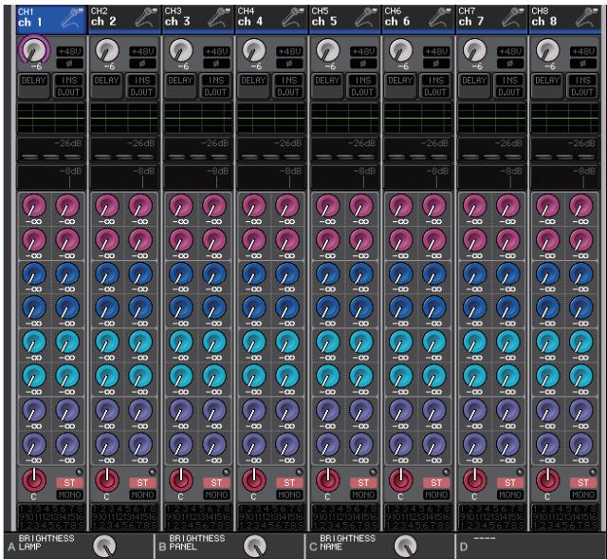Select knob A BRIGHTNESS LAMP
This screenshot has height=560, width=607.
coord(104,546)
